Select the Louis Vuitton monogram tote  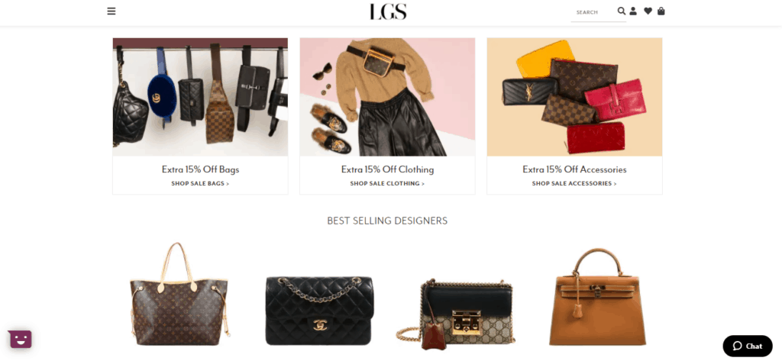pyautogui.click(x=179, y=295)
